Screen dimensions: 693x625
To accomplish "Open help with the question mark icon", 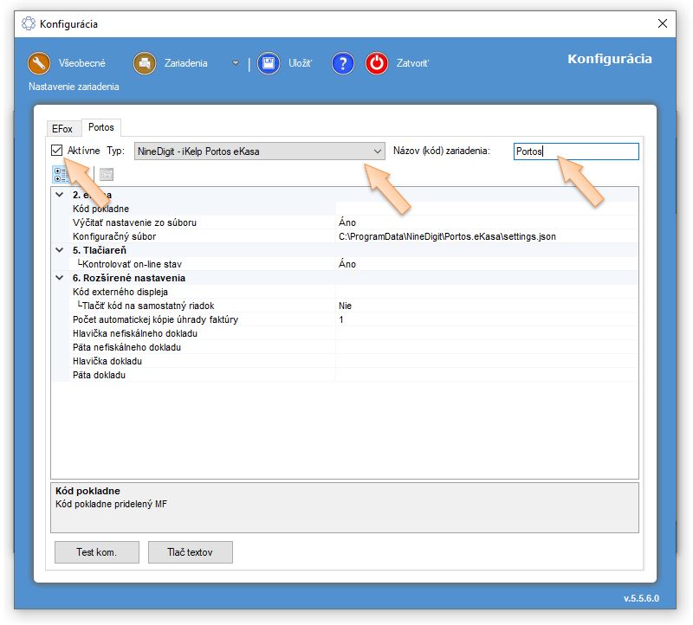I will [343, 63].
